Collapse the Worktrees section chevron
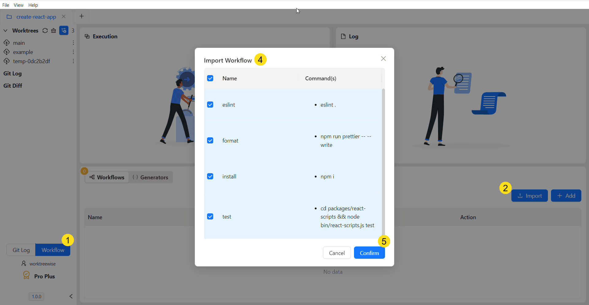 coord(6,31)
